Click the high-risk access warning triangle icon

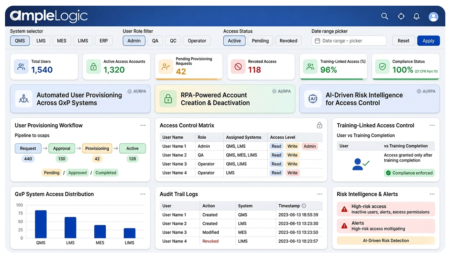pos(344,209)
